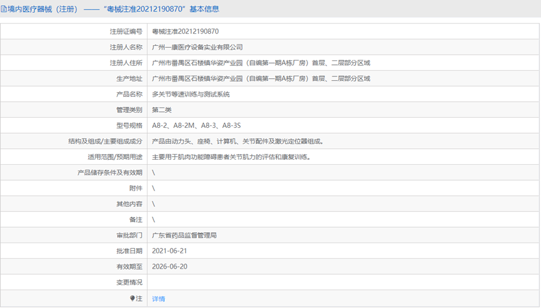Click the 产品储存条件及有效期 label
This screenshot has width=541, height=308.
[109, 172]
